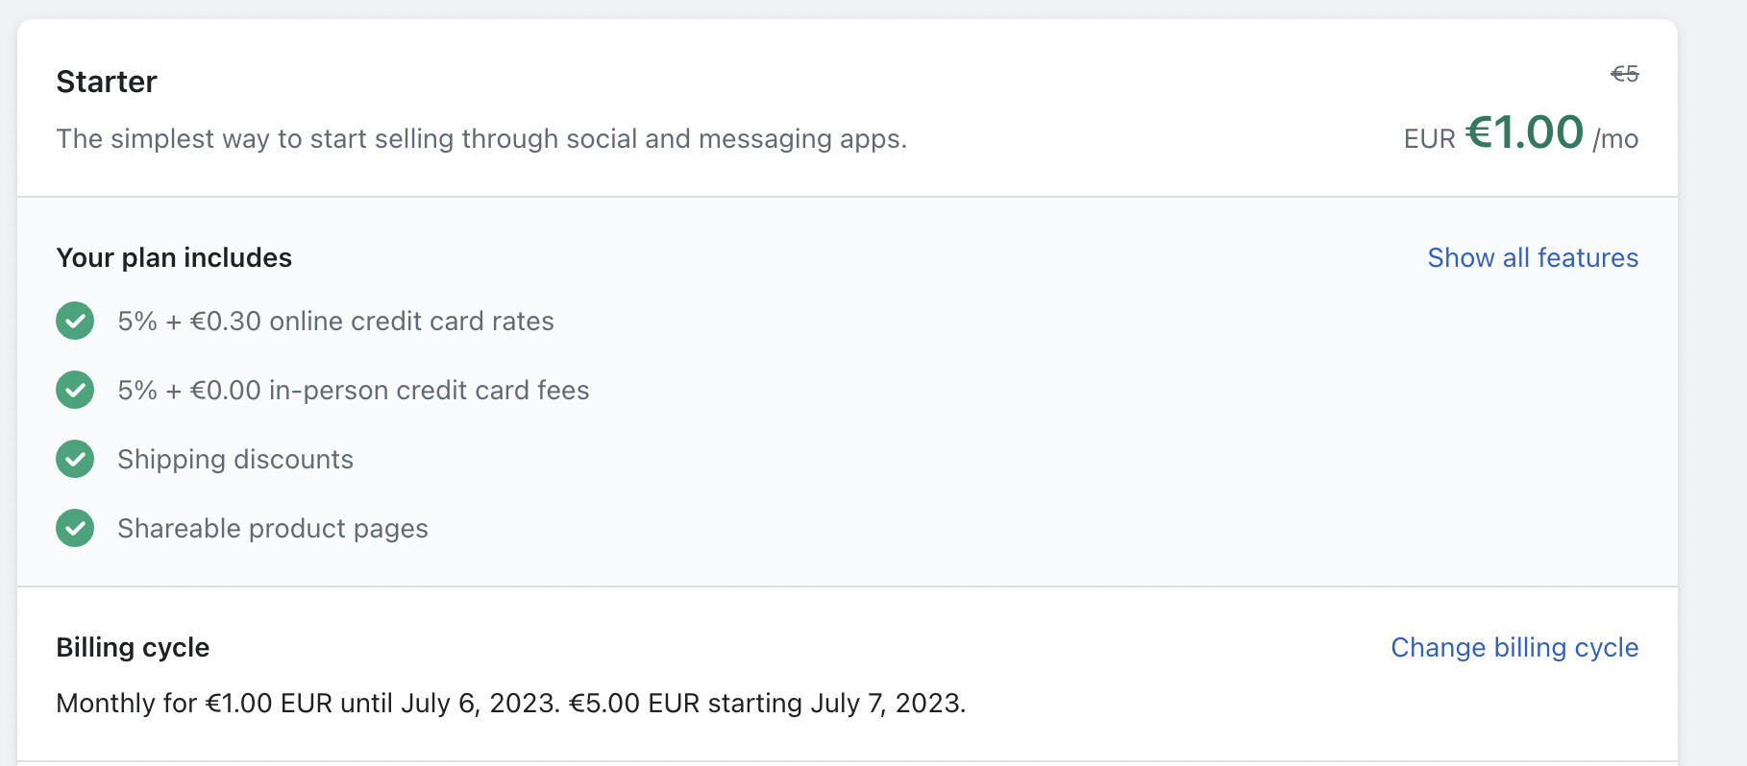This screenshot has width=1747, height=766.
Task: Select the 5% + €0.00 in-person fees text
Action: click(x=353, y=390)
